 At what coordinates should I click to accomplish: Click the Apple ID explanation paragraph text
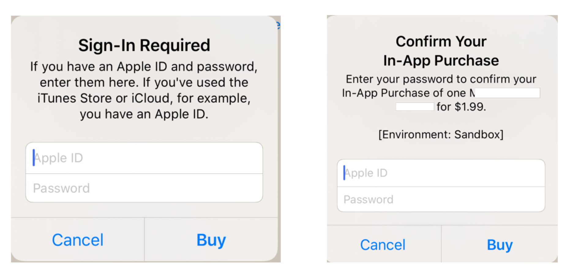pos(144,90)
